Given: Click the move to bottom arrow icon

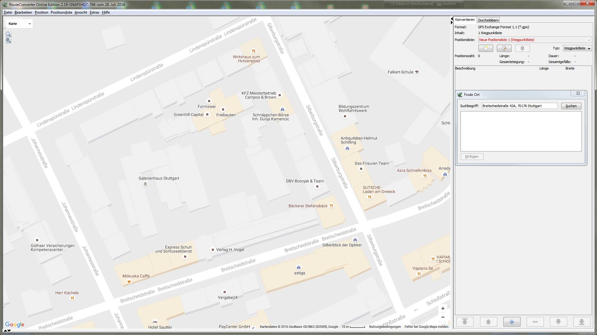Looking at the screenshot, I should [581, 322].
